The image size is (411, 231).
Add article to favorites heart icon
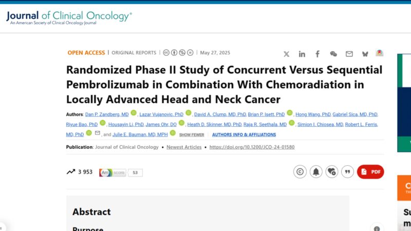(331, 172)
